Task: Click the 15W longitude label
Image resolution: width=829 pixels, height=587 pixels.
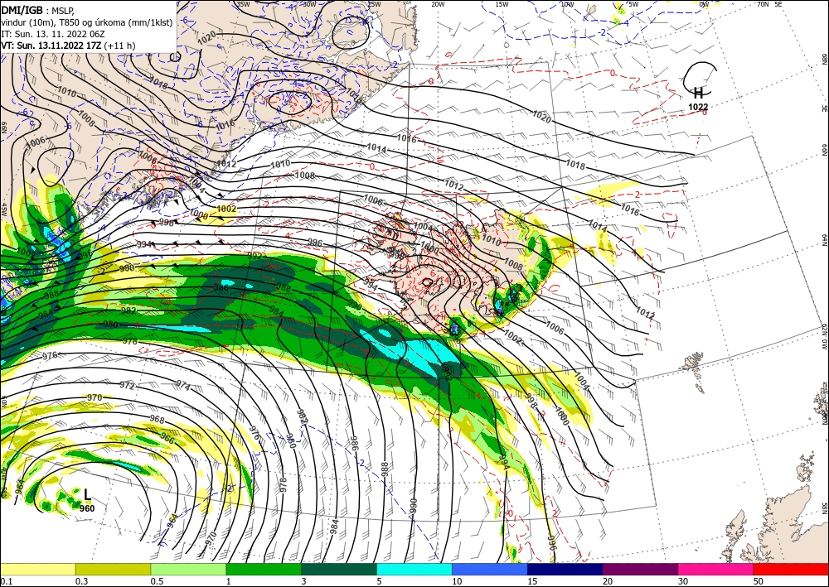Action: [502, 4]
